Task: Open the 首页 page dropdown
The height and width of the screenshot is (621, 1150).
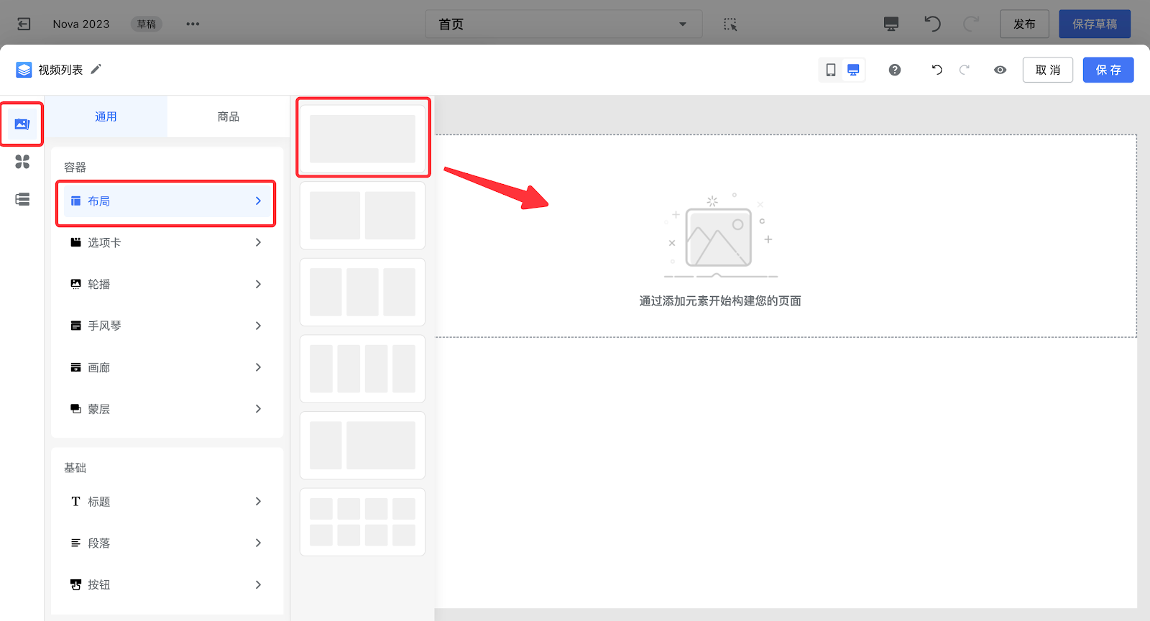Action: [563, 24]
